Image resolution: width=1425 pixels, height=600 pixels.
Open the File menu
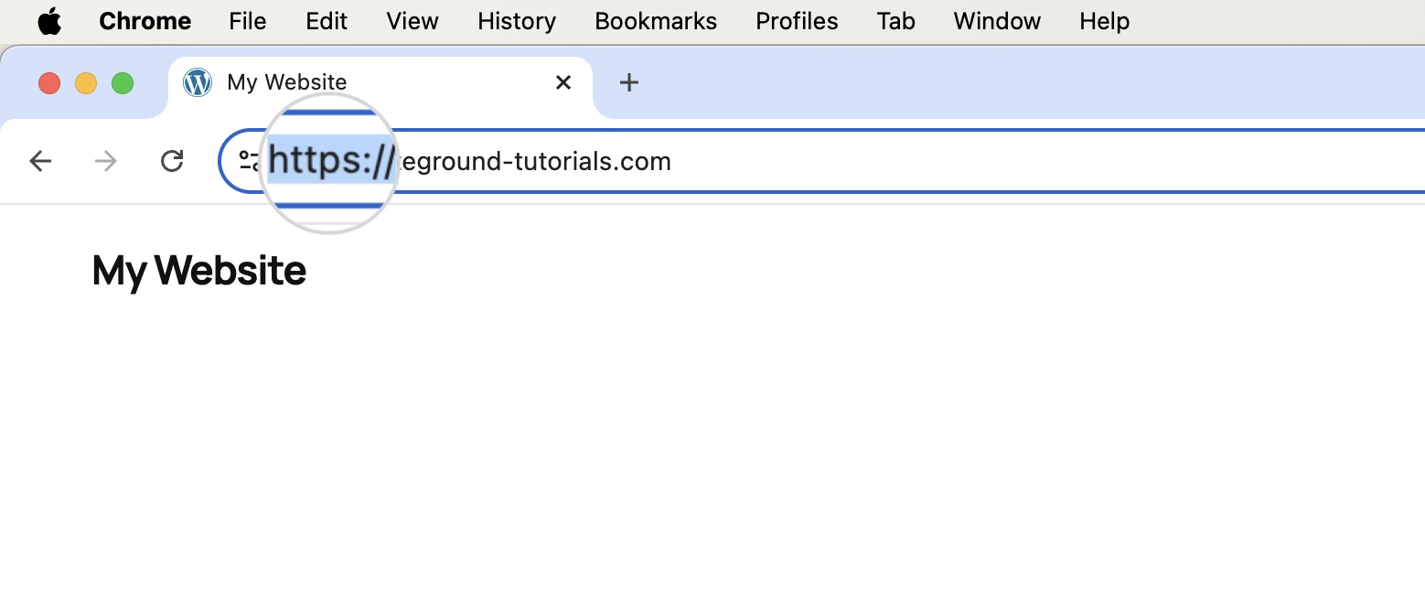coord(248,21)
